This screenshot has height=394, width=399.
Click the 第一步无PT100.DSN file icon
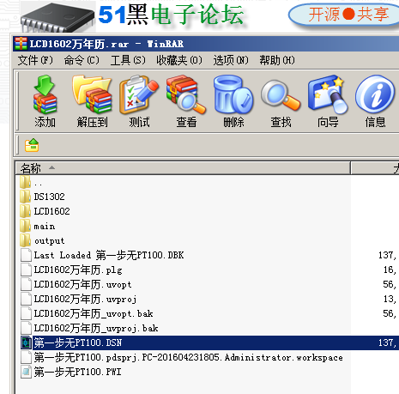click(26, 342)
